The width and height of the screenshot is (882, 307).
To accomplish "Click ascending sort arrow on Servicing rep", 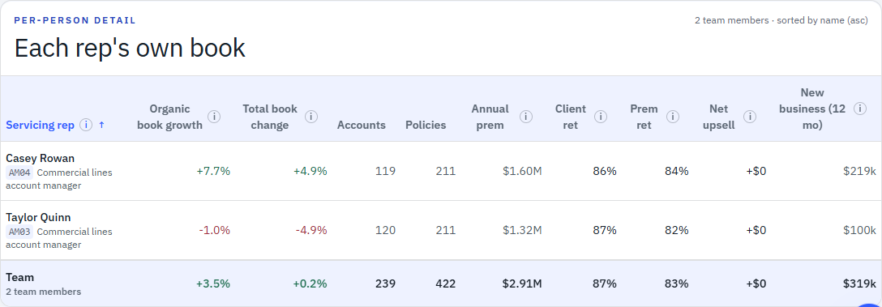I will pyautogui.click(x=101, y=125).
